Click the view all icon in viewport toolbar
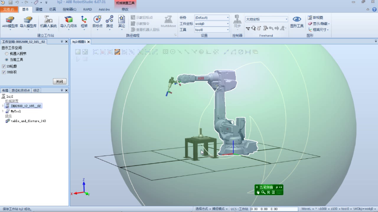Viewport: 378px width, 212px height. [x=78, y=52]
